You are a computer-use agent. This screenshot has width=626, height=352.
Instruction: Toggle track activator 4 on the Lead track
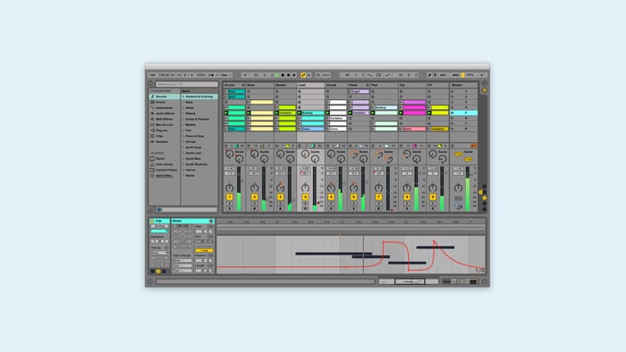point(306,197)
